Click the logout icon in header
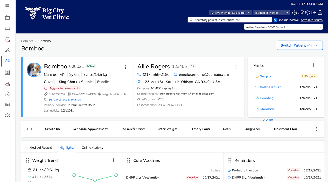 coord(313,13)
